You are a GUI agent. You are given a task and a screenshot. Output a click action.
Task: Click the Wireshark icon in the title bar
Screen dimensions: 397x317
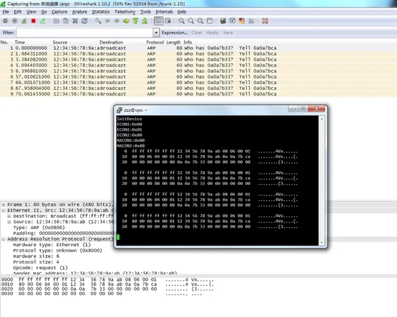pyautogui.click(x=3, y=4)
